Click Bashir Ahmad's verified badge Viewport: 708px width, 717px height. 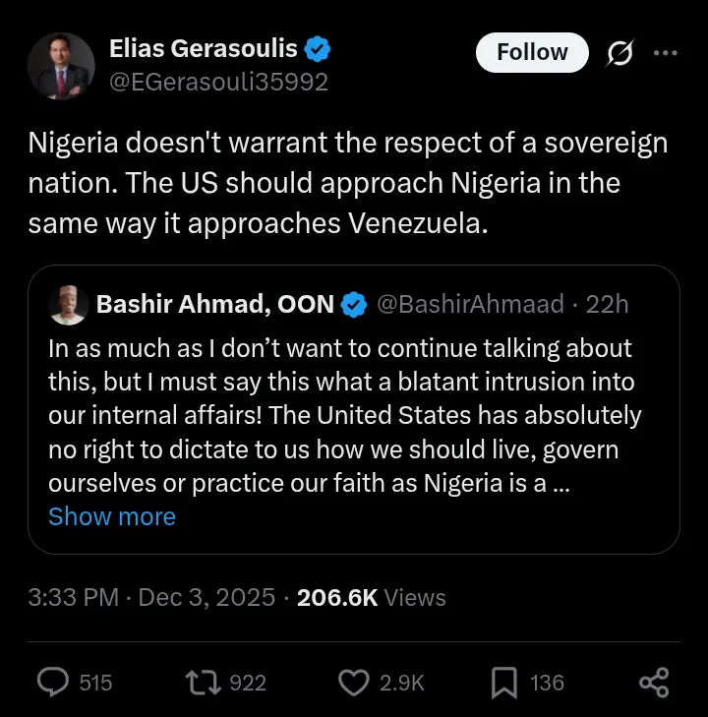(x=353, y=305)
